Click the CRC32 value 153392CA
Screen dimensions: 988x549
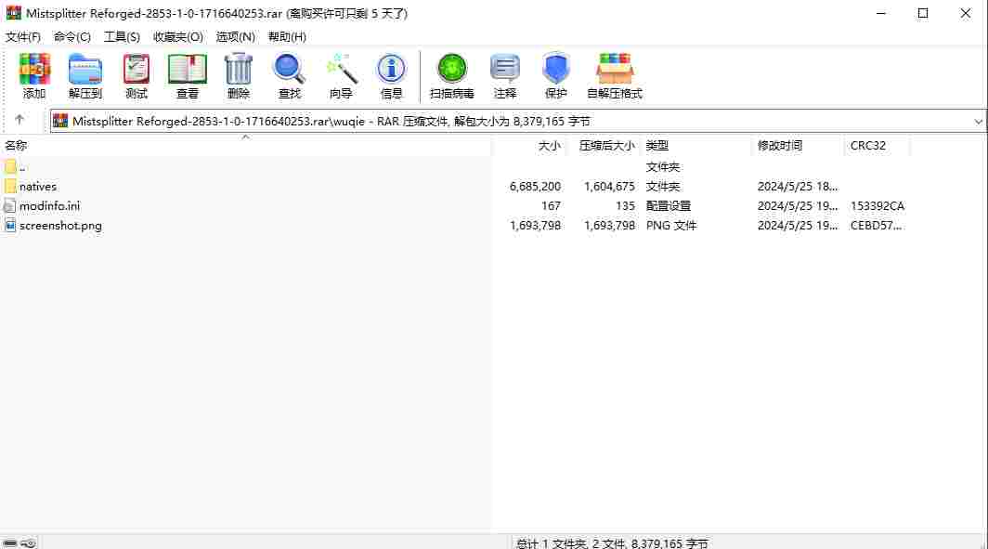click(877, 206)
